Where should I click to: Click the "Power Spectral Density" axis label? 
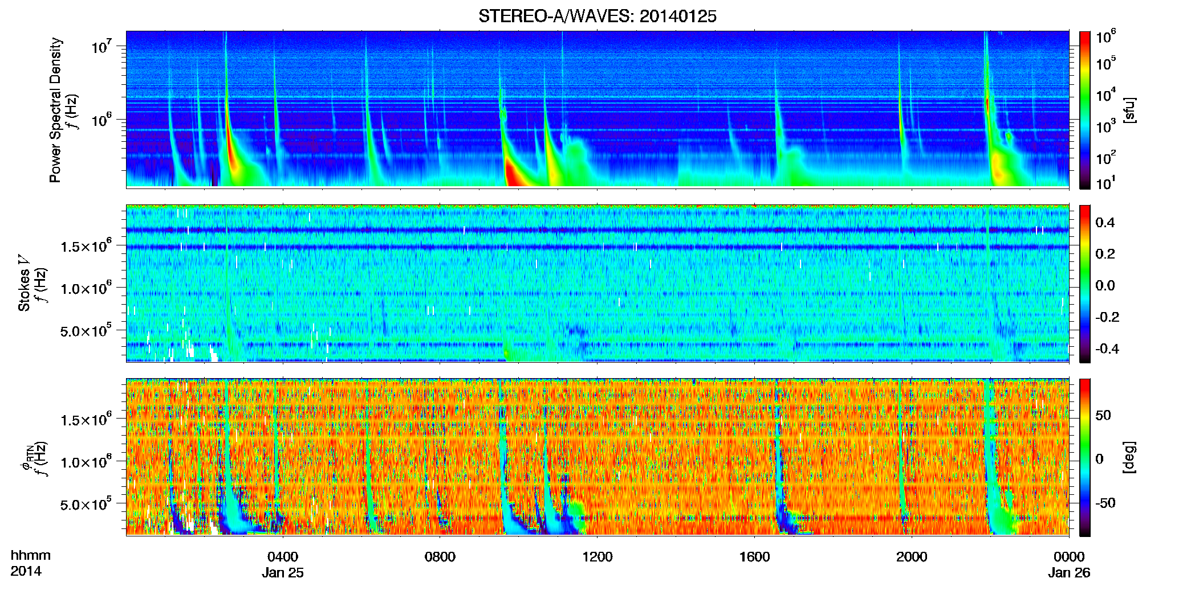click(x=55, y=110)
